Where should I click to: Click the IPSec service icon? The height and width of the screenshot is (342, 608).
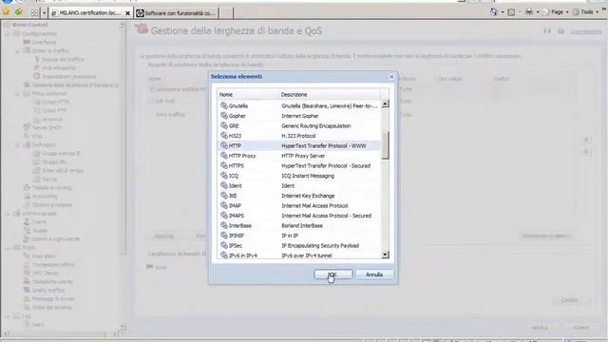point(224,245)
